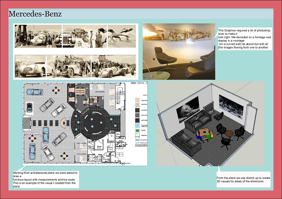Viewport: 282px width, 199px height.
Task: Click the round glass table in showroom photo
Action: (x=156, y=75)
